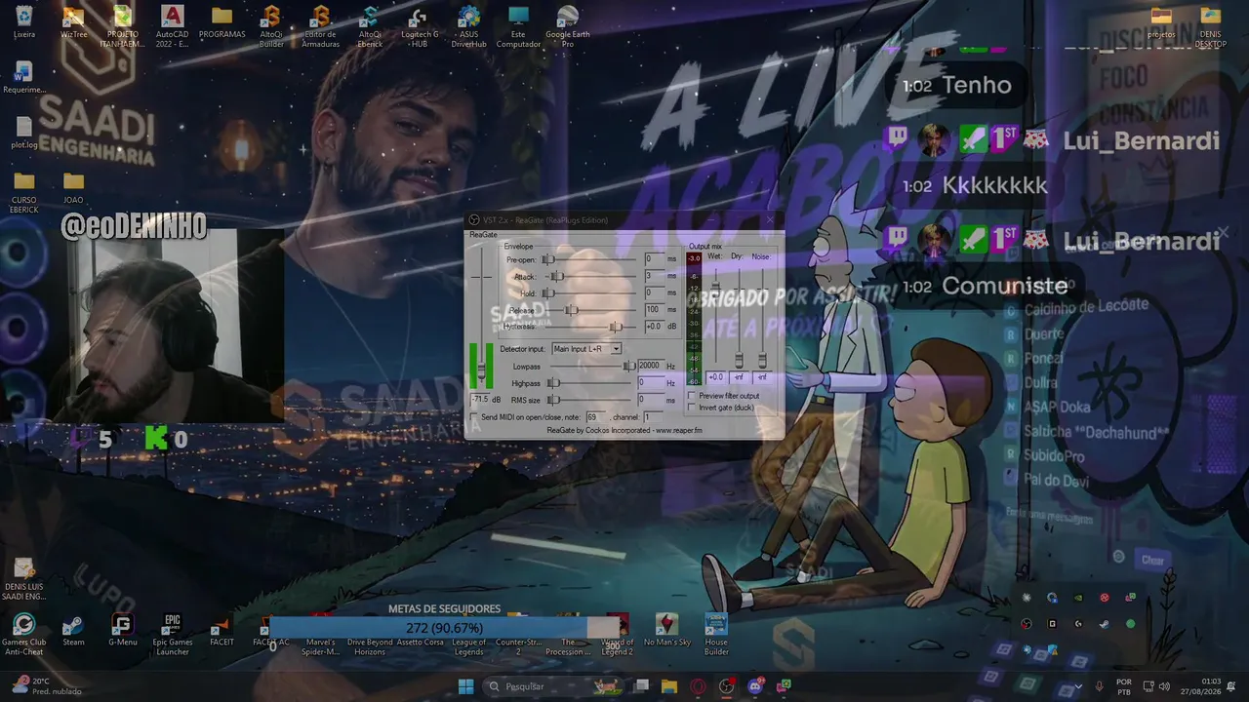1249x702 pixels.
Task: Launch the AutoCAD 2022 desktop shortcut
Action: coord(172,25)
